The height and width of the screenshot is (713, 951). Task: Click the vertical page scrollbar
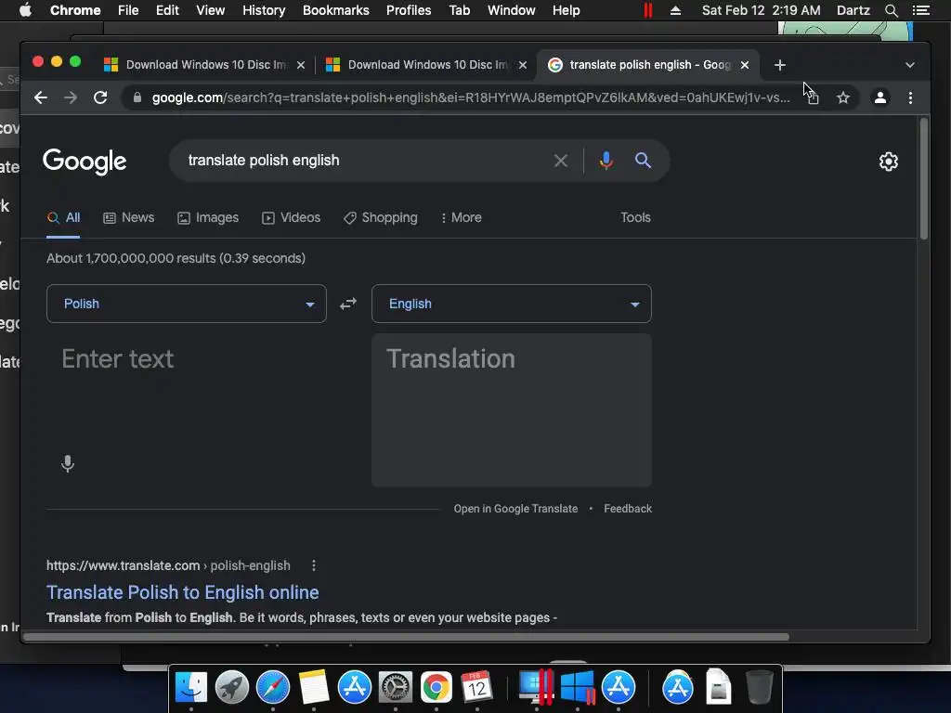tap(924, 179)
